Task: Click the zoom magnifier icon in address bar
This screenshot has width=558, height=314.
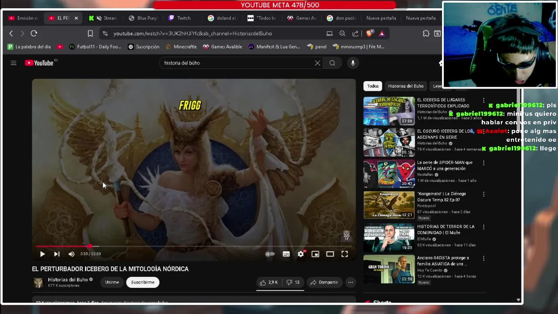Action: [x=342, y=33]
